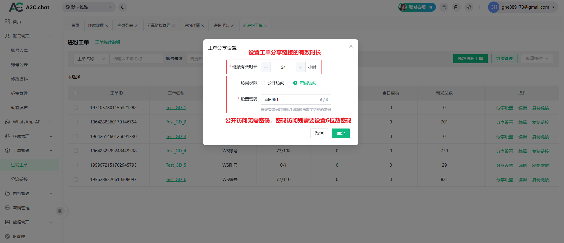
Task: Click the minus button to decrease 链接有效时长
Action: click(x=266, y=67)
